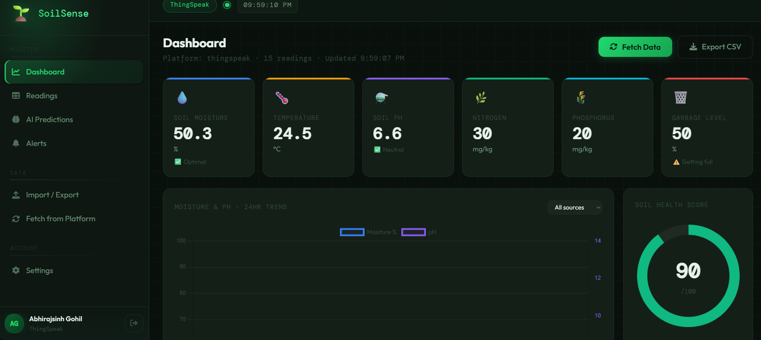Click the 6.6 soil pH value
761x340 pixels.
click(387, 133)
